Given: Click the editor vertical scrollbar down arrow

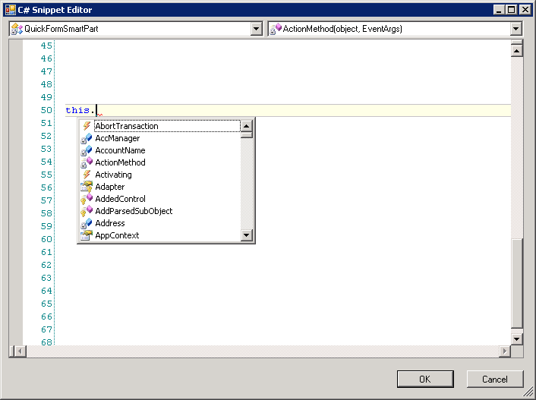Looking at the screenshot, I should pyautogui.click(x=517, y=339).
